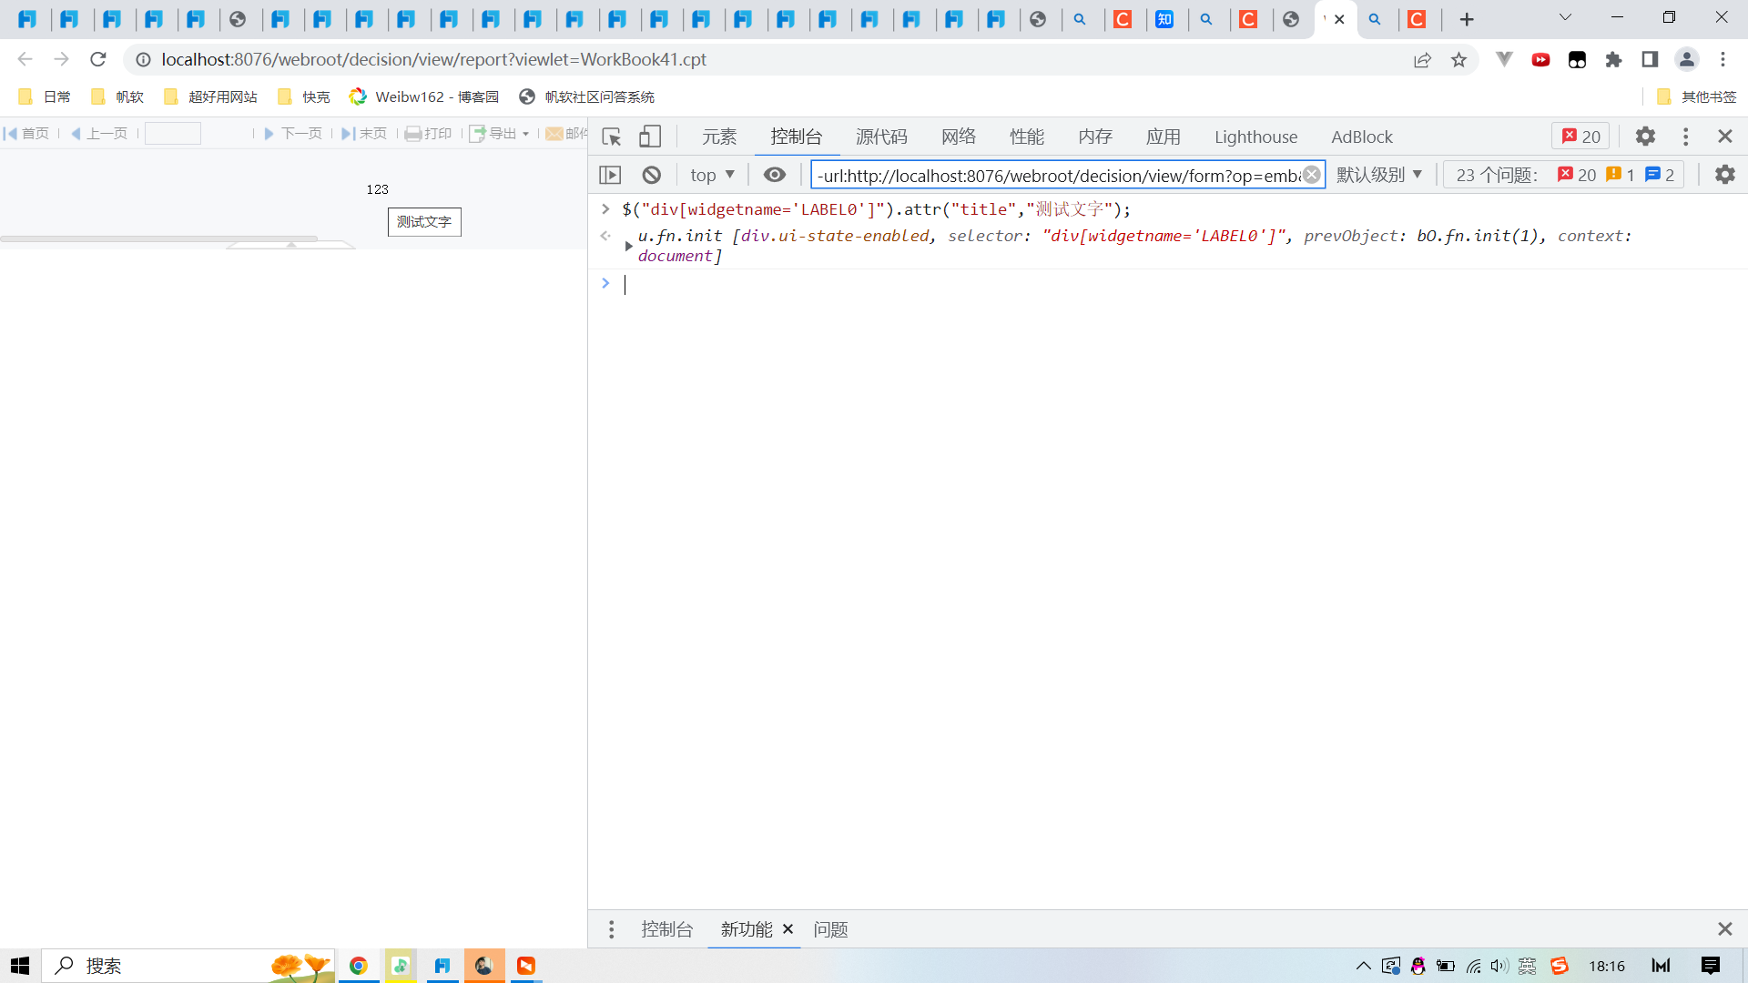Screen dimensions: 1748x983
Task: Close the bottom drawer panel
Action: 1724,929
